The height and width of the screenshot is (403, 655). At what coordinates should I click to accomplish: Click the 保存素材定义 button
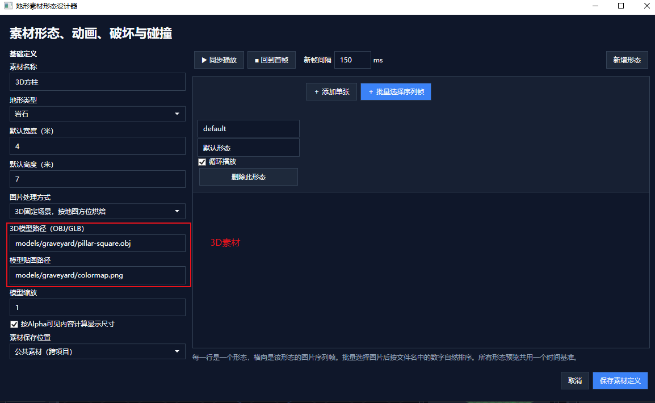[x=620, y=380]
